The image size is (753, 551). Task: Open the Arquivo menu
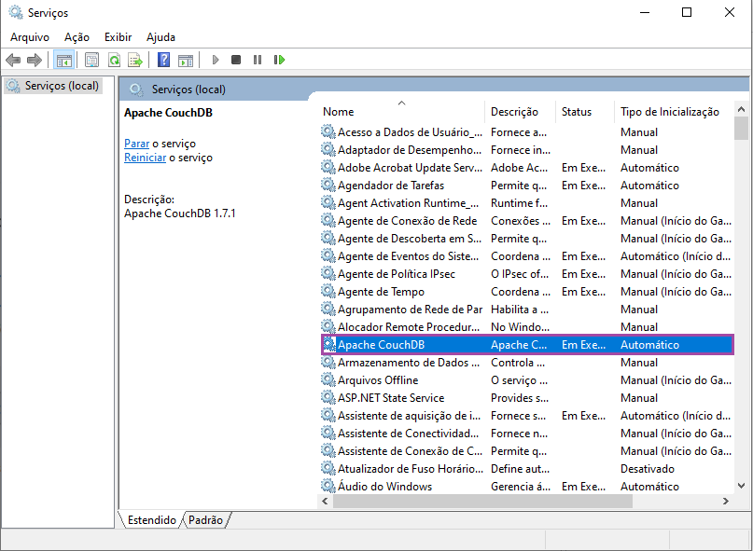30,37
